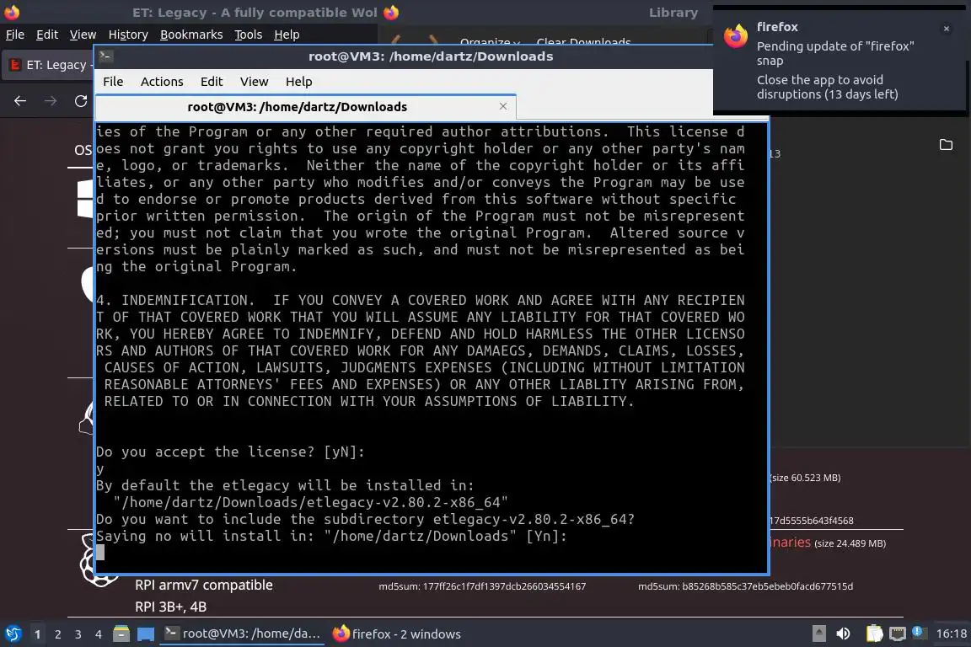Open Firefox File menu

[x=15, y=35]
